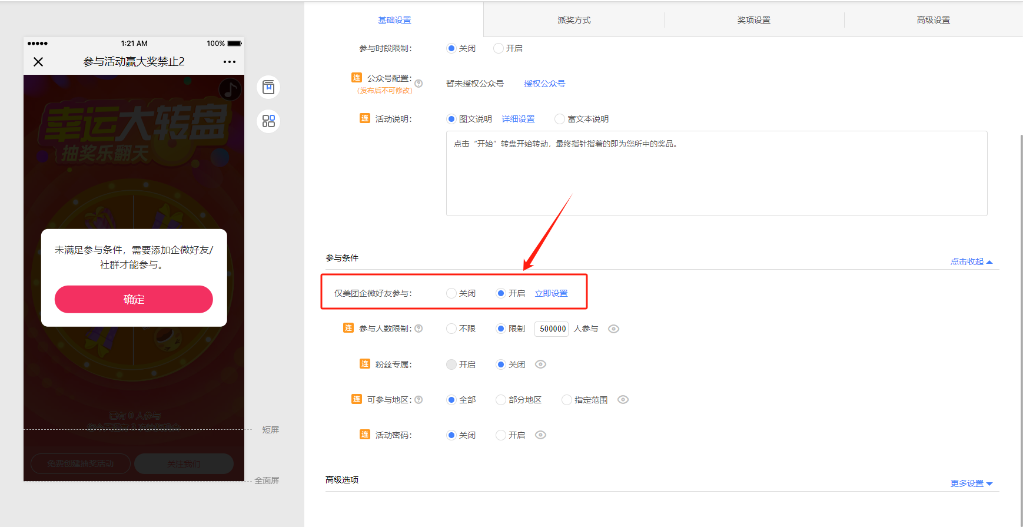Screen dimensions: 1023x527
Task: Click the 连 badge beside 参与人数限制
Action: tap(348, 328)
